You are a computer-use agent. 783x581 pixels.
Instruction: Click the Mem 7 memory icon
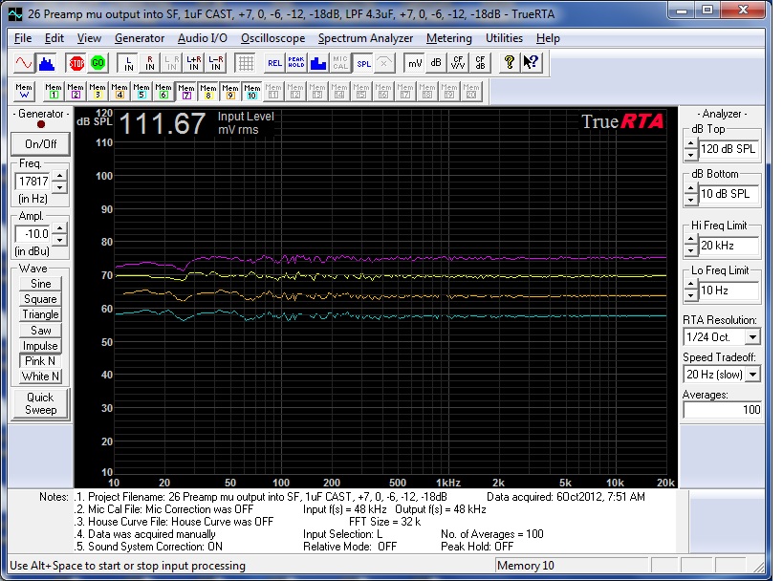pos(186,92)
